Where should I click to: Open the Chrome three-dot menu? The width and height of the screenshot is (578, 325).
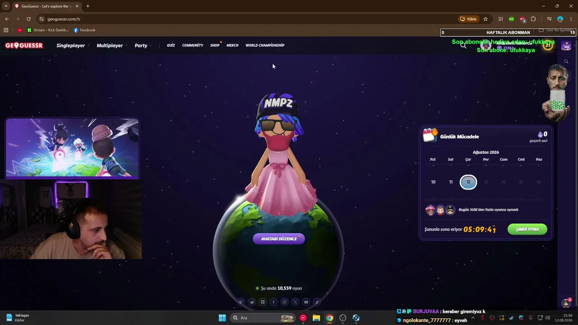[x=571, y=19]
